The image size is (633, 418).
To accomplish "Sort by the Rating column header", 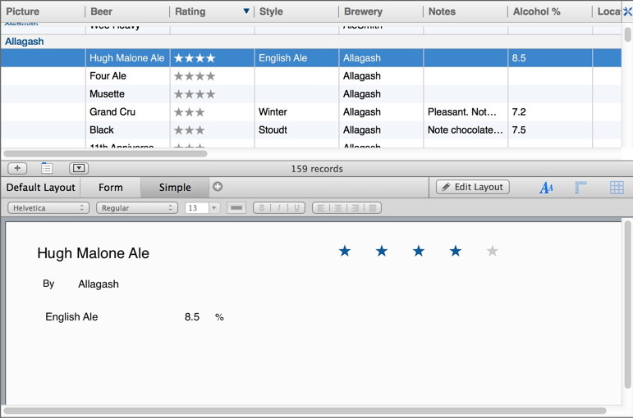I will click(212, 11).
